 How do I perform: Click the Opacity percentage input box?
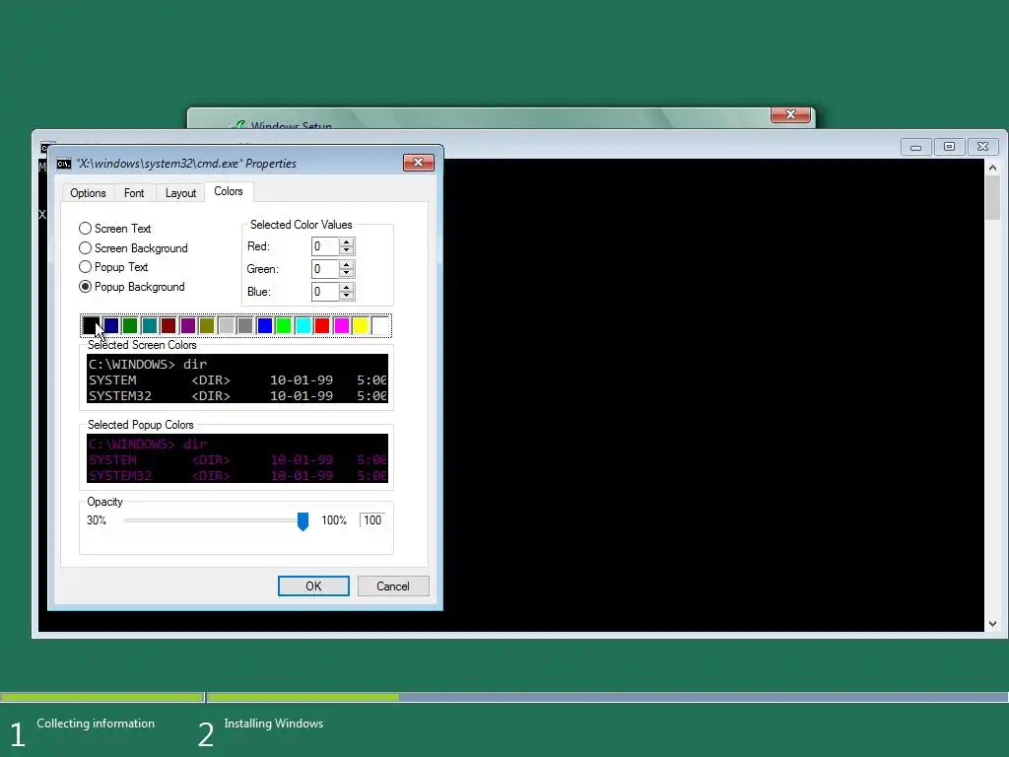371,520
